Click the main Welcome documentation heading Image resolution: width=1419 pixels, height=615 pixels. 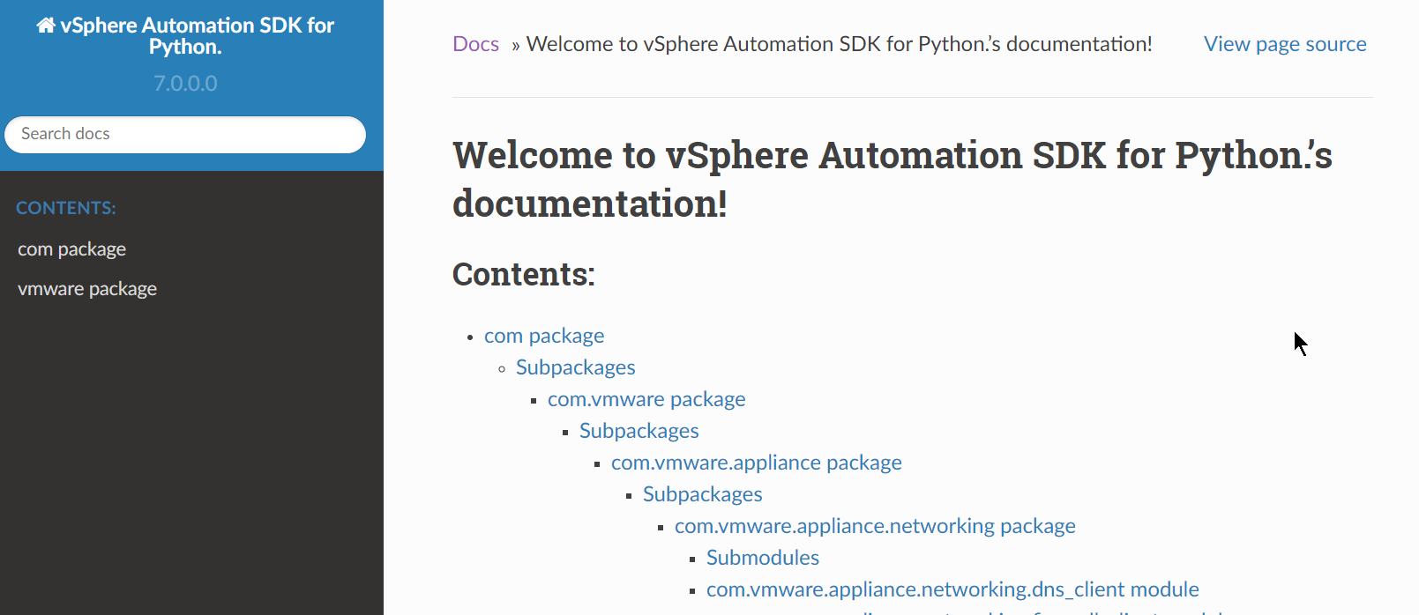[891, 179]
